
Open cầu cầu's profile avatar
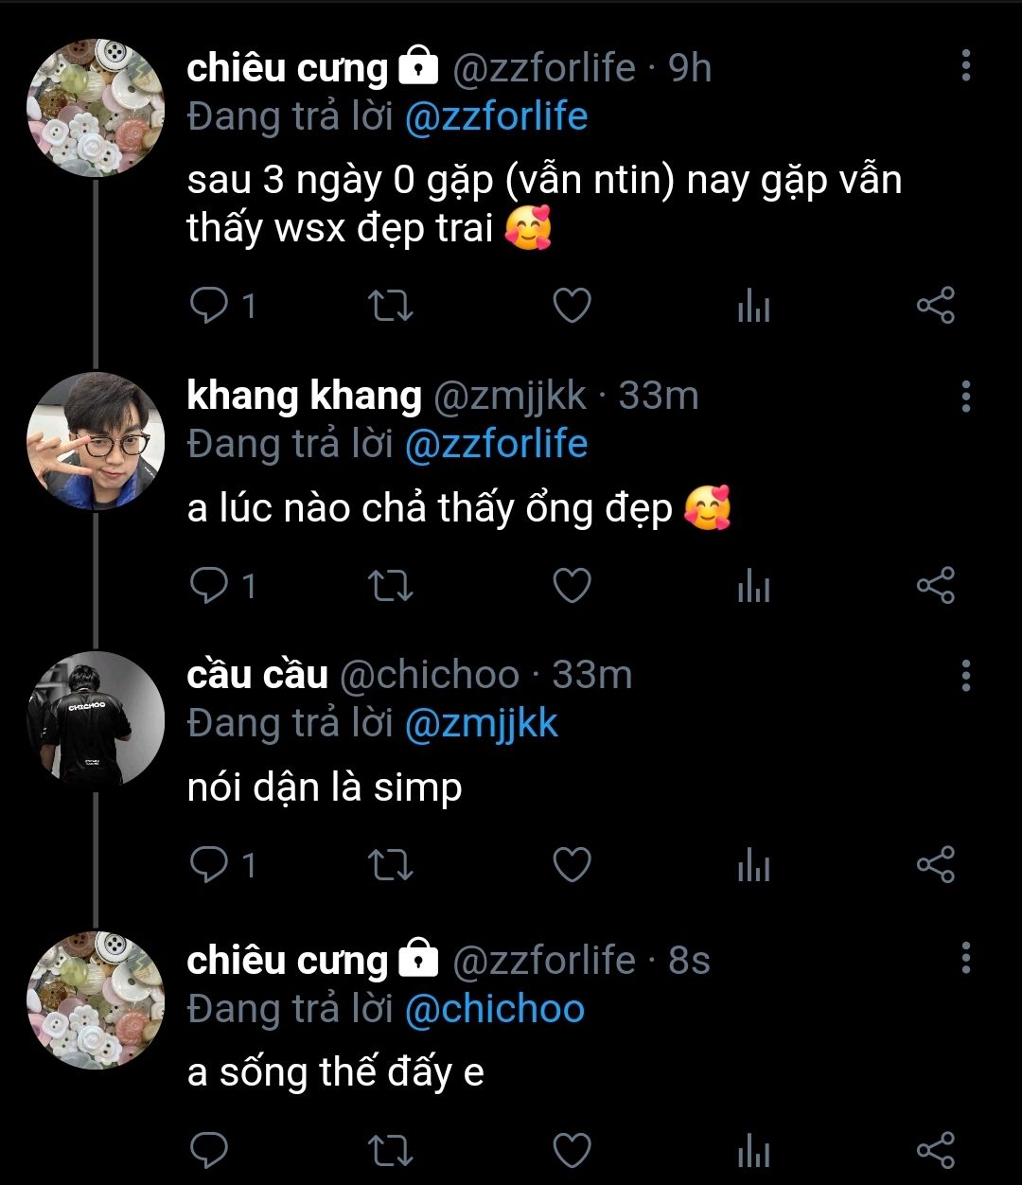[96, 721]
